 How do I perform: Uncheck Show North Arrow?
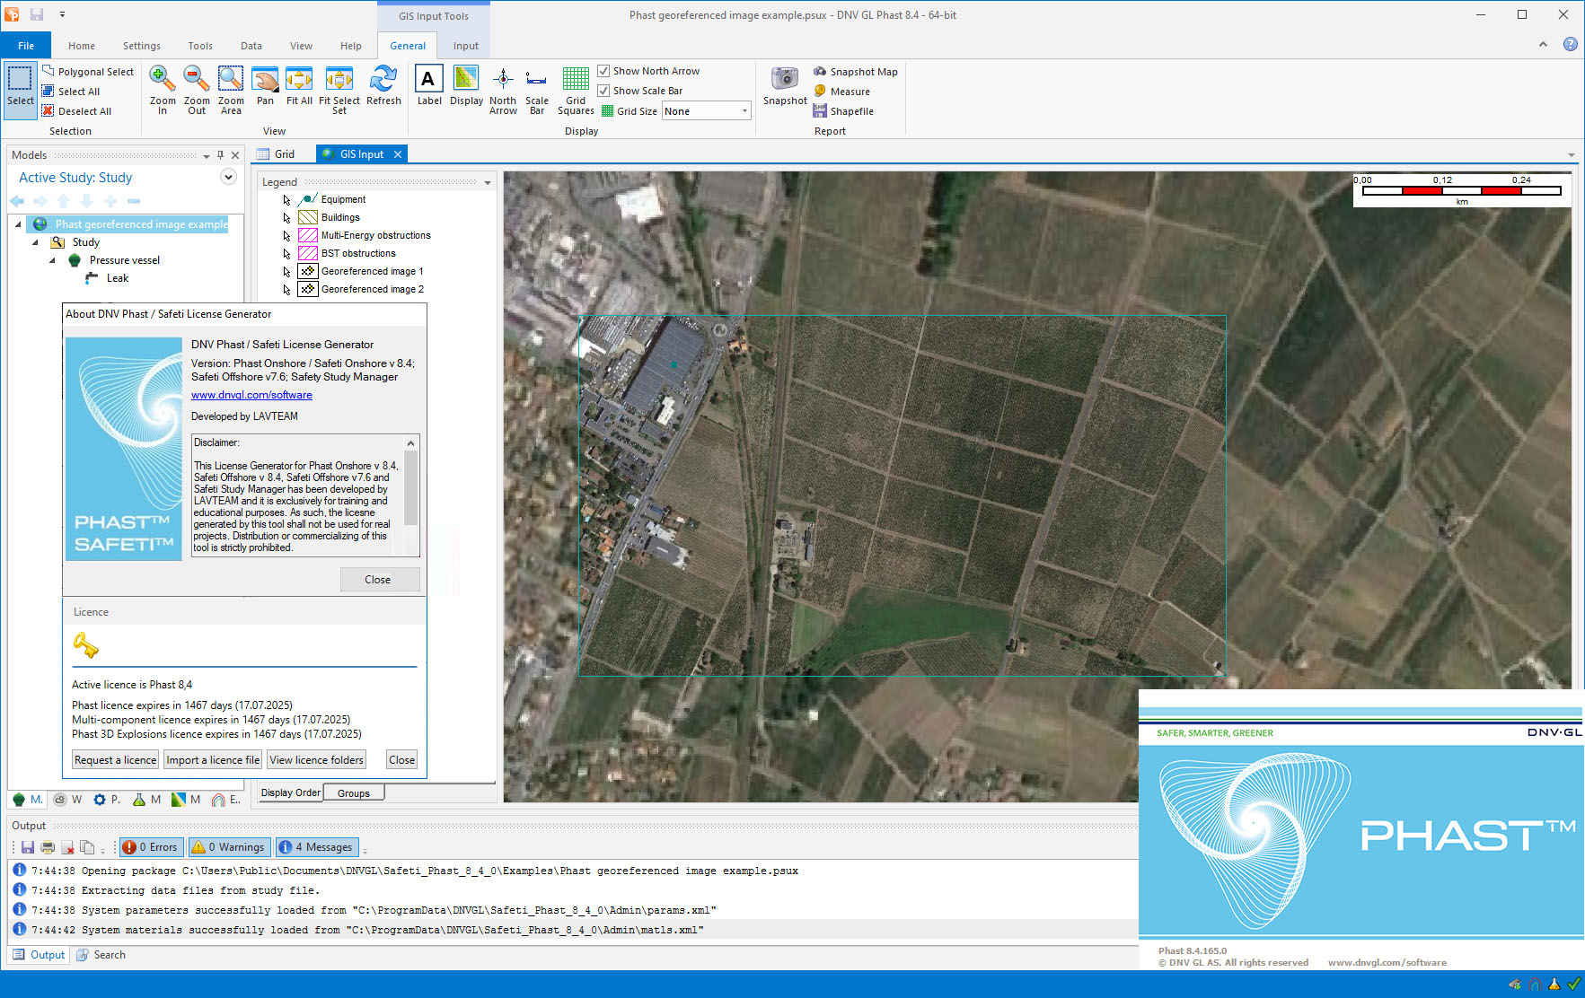(x=604, y=71)
